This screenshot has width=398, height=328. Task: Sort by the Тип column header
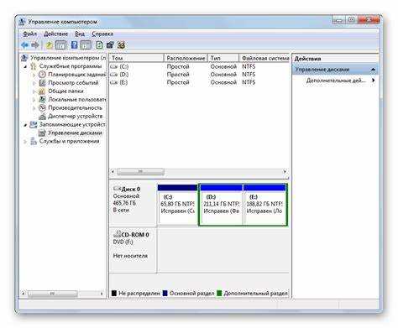tap(223, 58)
